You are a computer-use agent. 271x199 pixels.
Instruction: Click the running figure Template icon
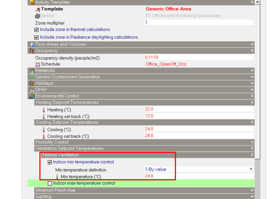38,9
